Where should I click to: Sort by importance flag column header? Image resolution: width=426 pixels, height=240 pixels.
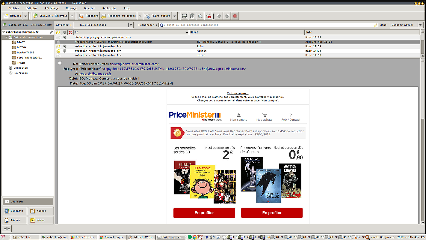click(70, 32)
